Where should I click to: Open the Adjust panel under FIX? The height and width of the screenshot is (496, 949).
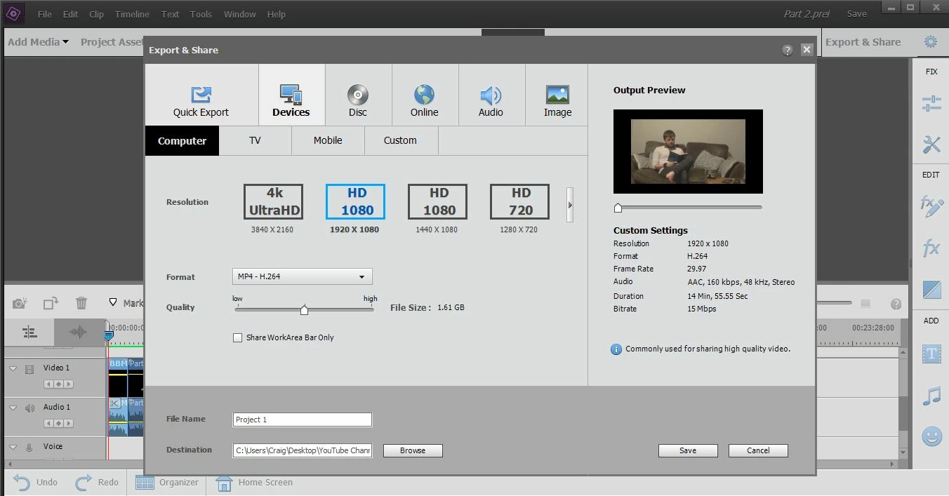[931, 105]
